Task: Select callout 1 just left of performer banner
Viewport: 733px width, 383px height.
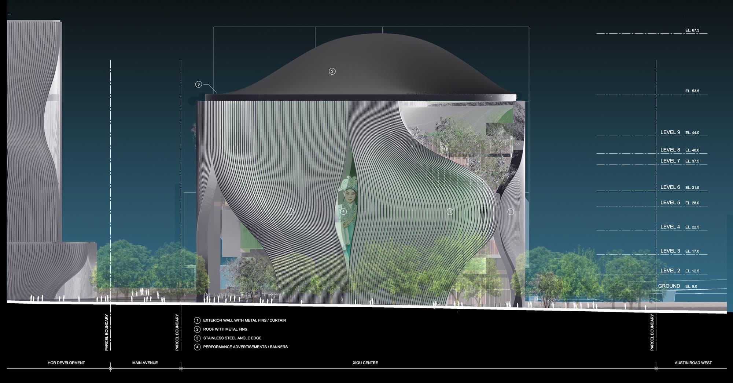Action: [x=291, y=211]
